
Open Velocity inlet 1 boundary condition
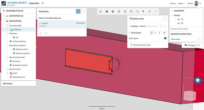22,49
